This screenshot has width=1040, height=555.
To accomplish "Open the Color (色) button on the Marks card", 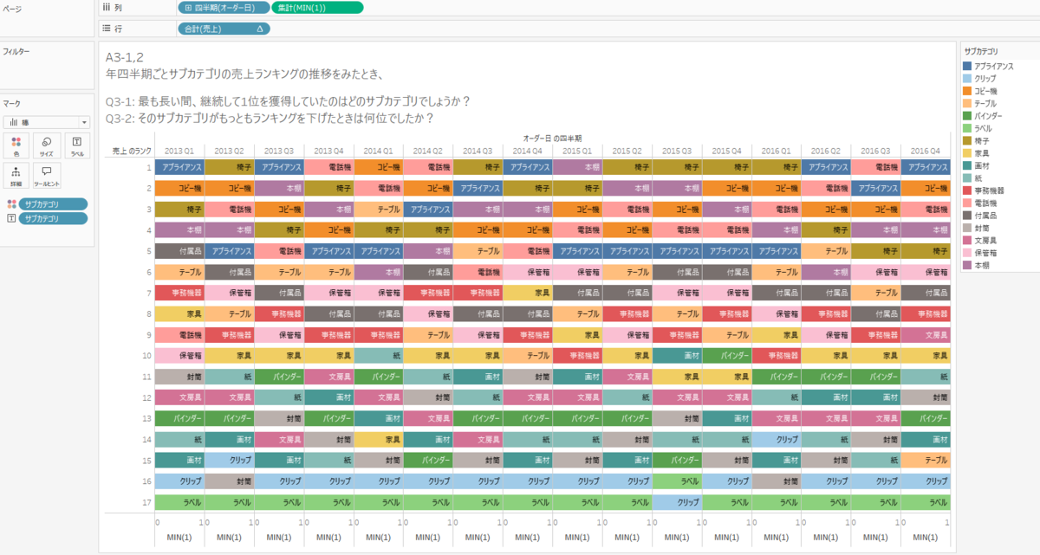I will [15, 145].
